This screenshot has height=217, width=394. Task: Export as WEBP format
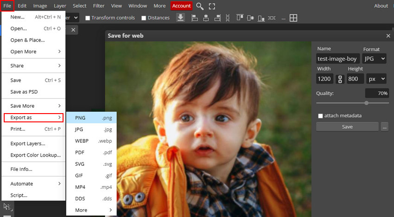tap(91, 141)
